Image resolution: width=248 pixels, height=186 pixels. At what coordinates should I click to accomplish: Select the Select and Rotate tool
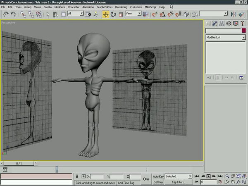[113, 14]
